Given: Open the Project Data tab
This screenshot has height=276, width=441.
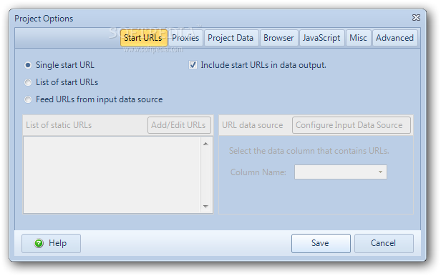Looking at the screenshot, I should [231, 38].
